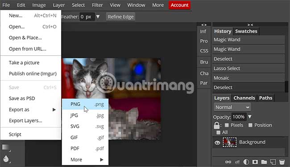Image resolution: width=290 pixels, height=167 pixels.
Task: Choose Export Layers... menu item
Action: click(31, 121)
